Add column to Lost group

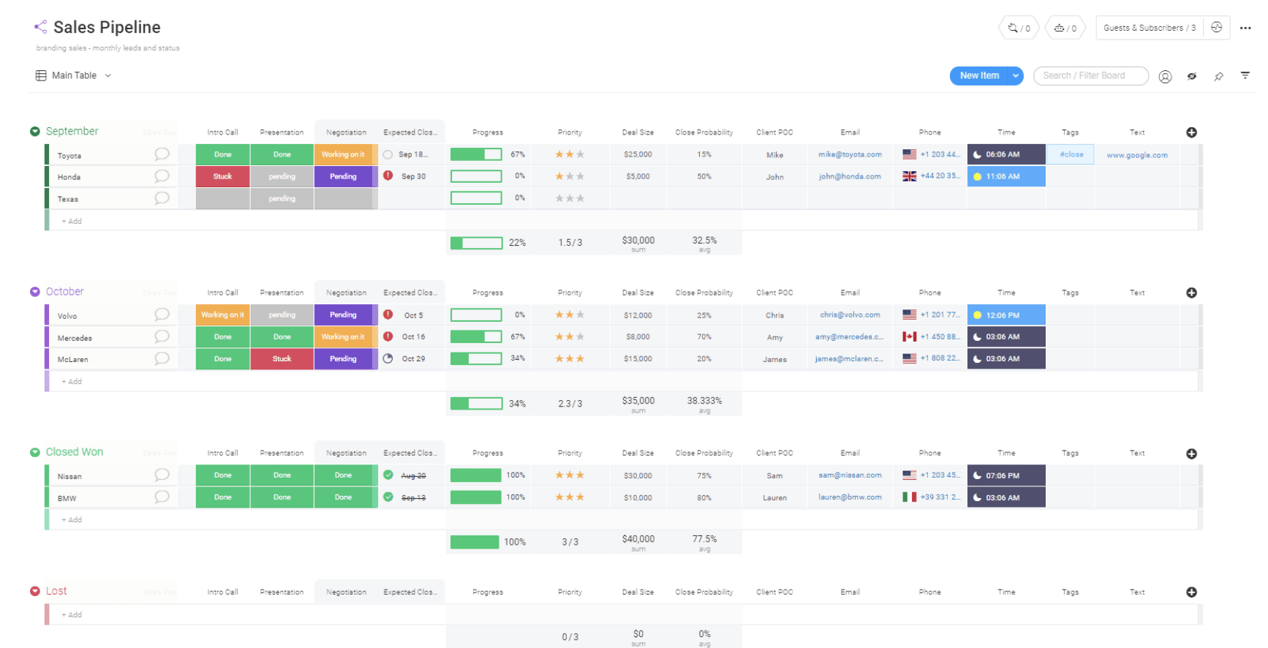(x=1191, y=592)
